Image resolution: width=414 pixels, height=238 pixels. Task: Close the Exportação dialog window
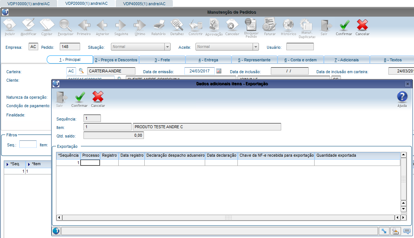coord(408,84)
